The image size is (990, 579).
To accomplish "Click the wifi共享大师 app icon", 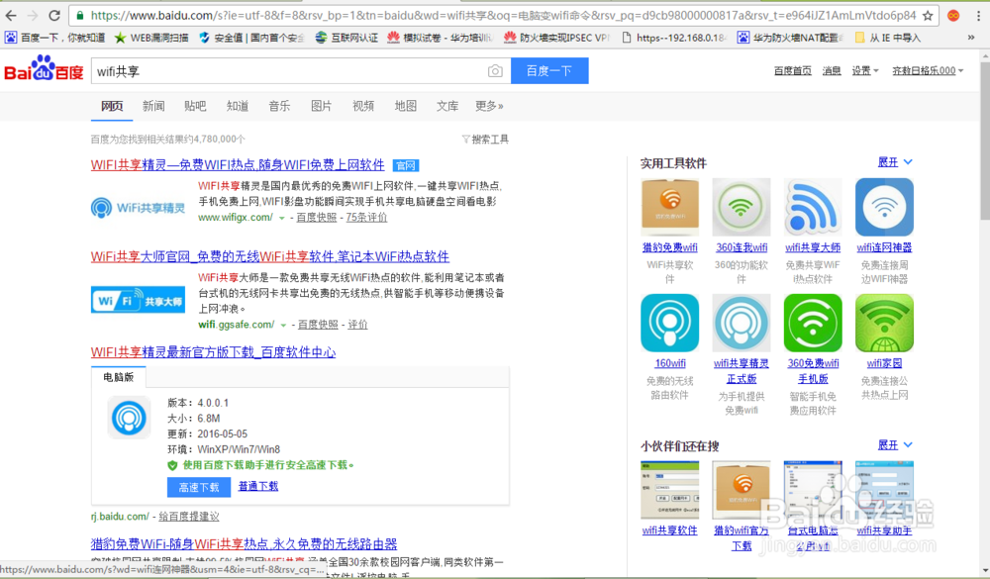I will tap(813, 207).
